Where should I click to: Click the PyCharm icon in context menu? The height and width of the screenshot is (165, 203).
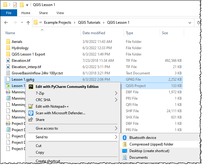tap(30, 87)
